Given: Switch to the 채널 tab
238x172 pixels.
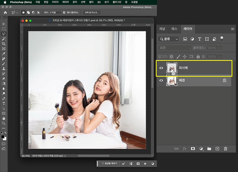Looking at the screenshot, I should pyautogui.click(x=162, y=29).
